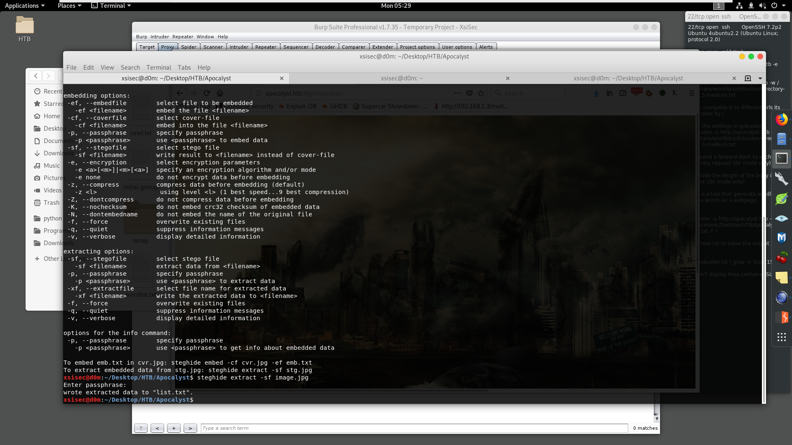Open the terminal Tabs menu
The width and height of the screenshot is (792, 445).
coord(184,68)
